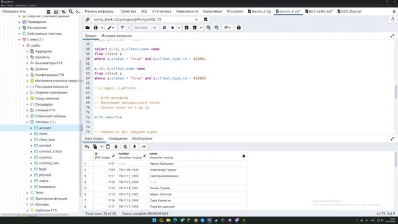Open the Статистика panel tab
Image resolution: width=398 pixels, height=224 pixels.
click(x=162, y=11)
